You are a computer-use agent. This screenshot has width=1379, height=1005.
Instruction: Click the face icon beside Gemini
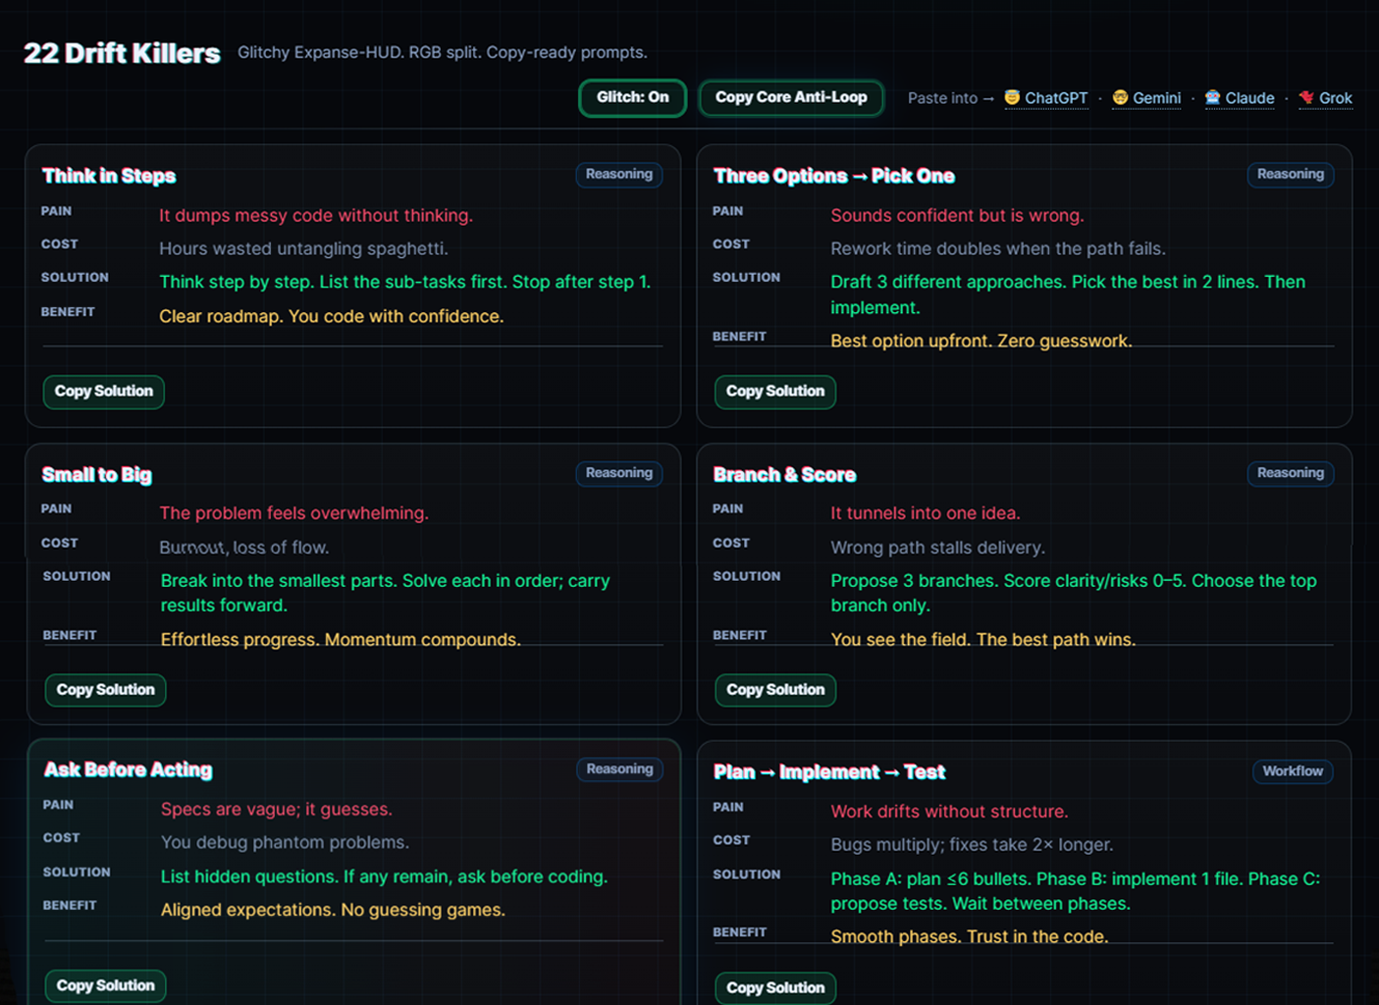(1120, 97)
